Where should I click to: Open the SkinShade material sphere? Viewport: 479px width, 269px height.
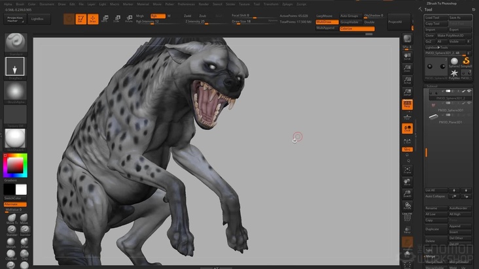pos(15,139)
